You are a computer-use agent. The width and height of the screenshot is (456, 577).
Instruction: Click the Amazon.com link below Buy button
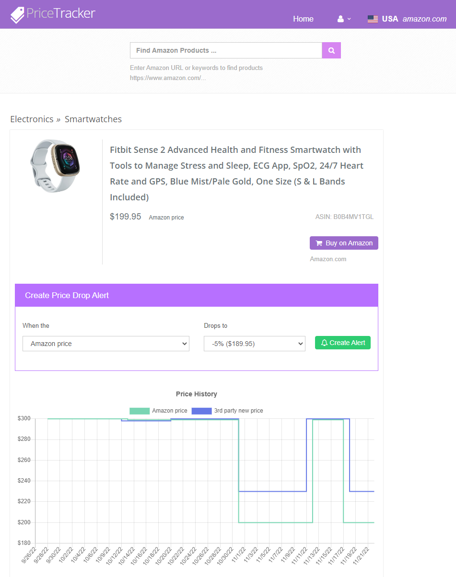(328, 259)
